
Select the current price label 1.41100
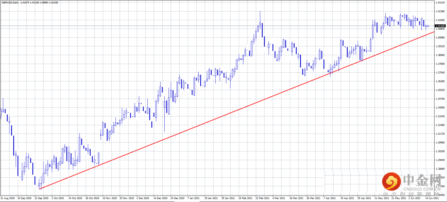click(440, 26)
